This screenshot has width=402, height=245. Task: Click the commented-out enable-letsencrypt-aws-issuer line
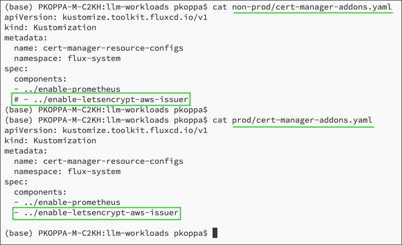coord(101,99)
